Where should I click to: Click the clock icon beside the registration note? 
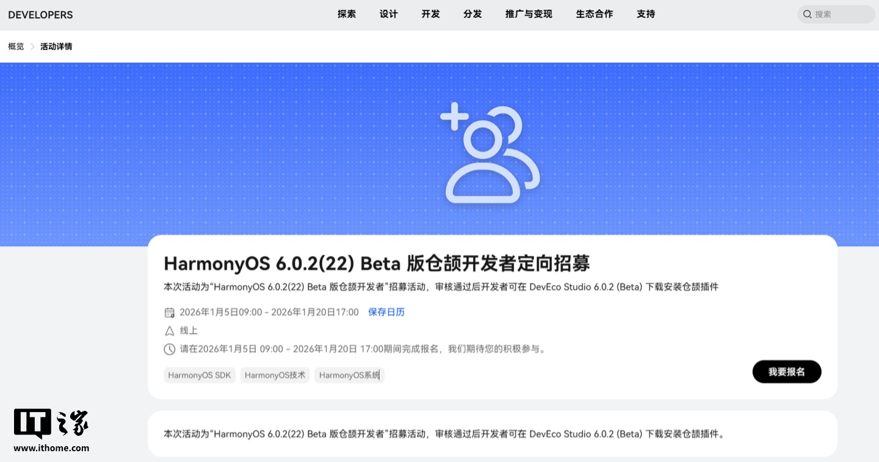point(170,349)
